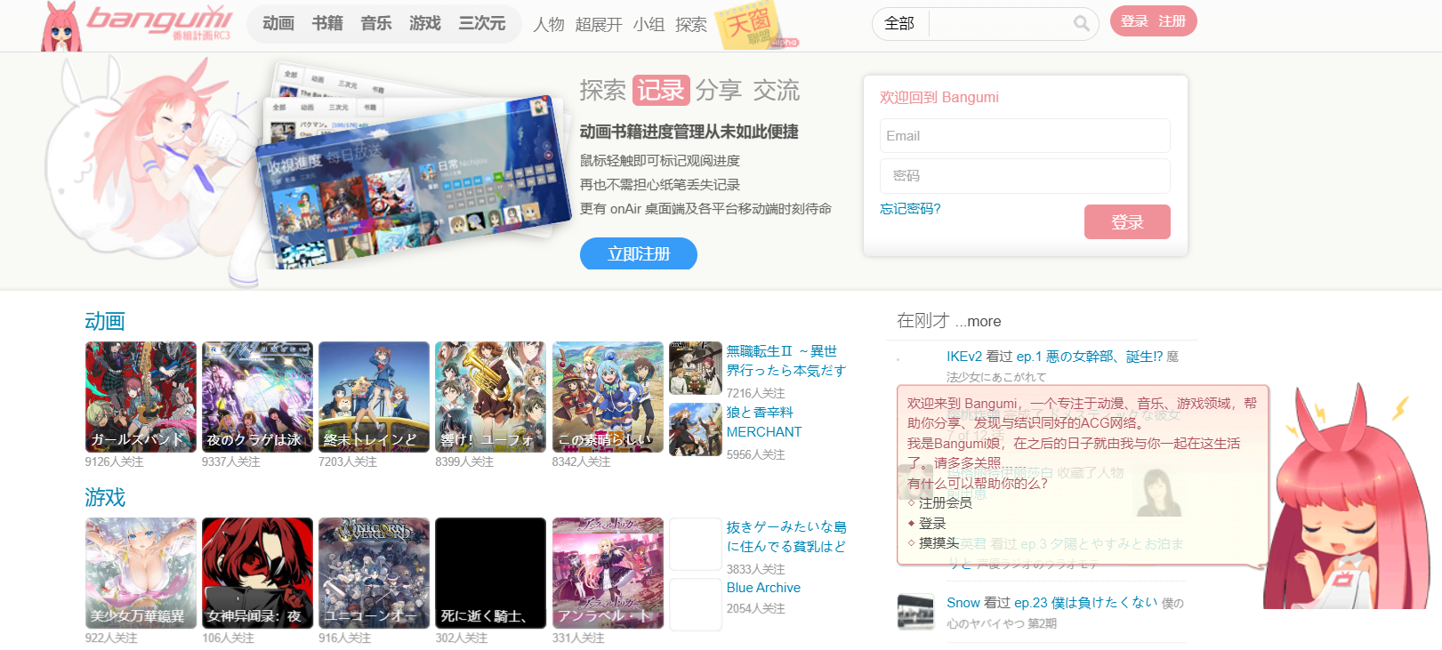Go to 探索 in the top navigation
Viewport: 1442px width, 650px height.
[x=691, y=24]
